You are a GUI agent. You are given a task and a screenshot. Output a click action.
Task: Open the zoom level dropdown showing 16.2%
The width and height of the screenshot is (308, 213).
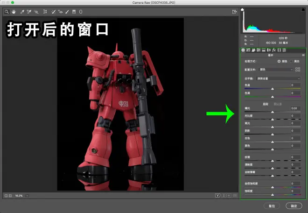[28, 196]
